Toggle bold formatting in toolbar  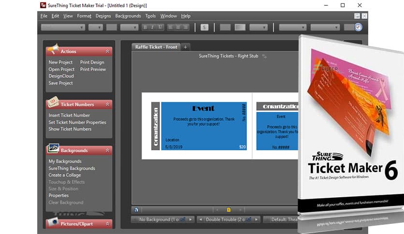(145, 28)
